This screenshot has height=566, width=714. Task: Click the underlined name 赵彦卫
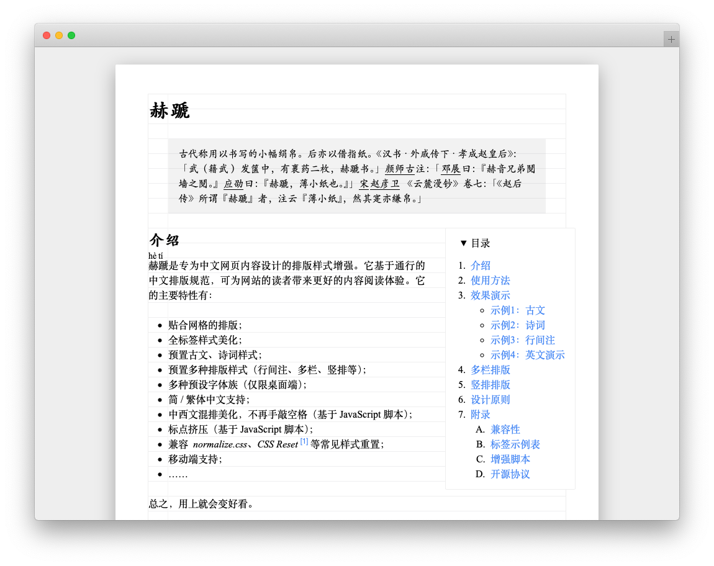384,184
